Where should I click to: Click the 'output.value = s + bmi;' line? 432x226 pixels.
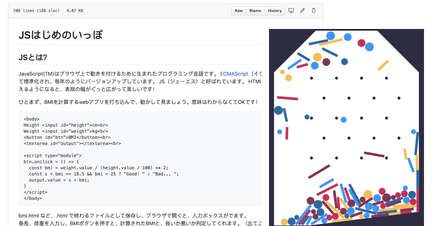click(59, 180)
